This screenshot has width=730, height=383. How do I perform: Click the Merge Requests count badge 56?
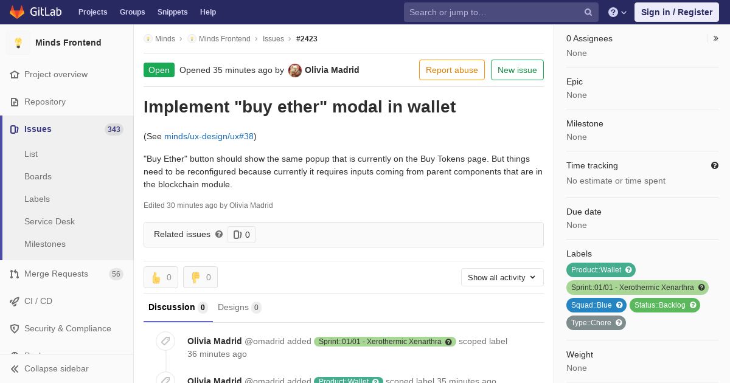click(x=116, y=274)
